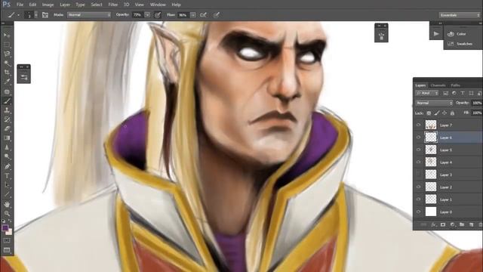Enable airbrush-style build-up
The image size is (483, 272).
tap(203, 15)
